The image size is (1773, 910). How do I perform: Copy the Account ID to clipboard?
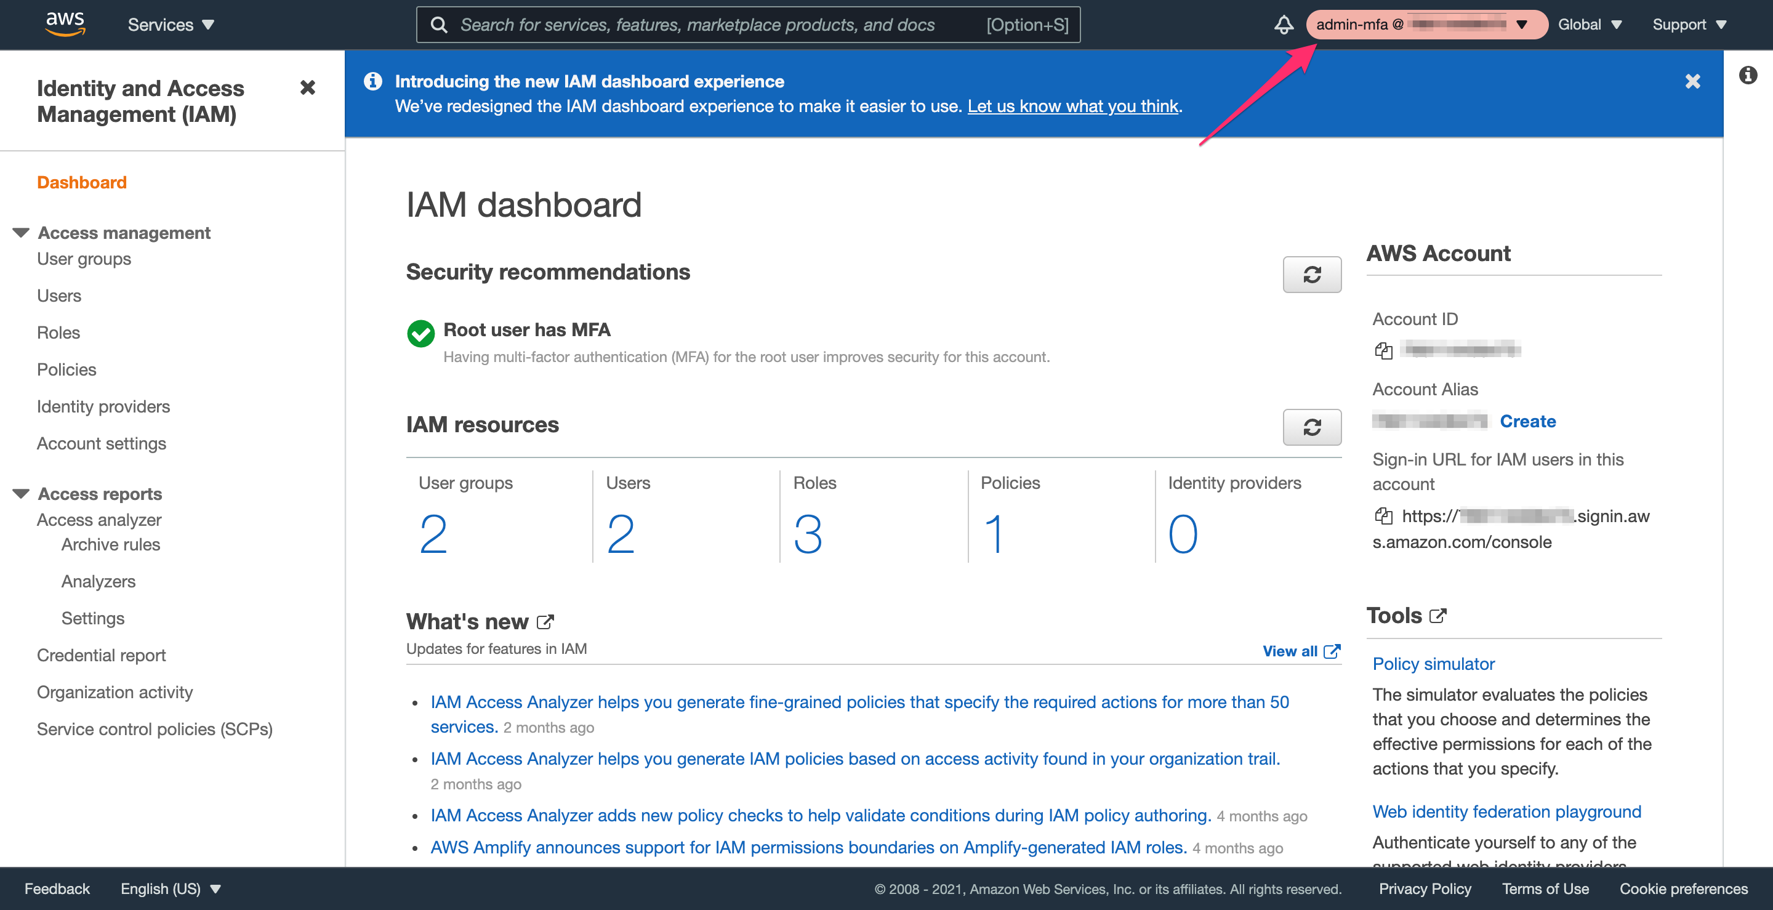1383,350
